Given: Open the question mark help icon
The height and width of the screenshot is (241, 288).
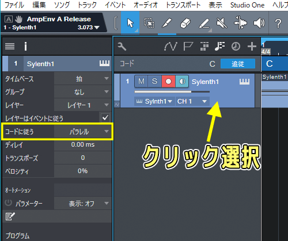Looking at the screenshot, I should point(278,24).
